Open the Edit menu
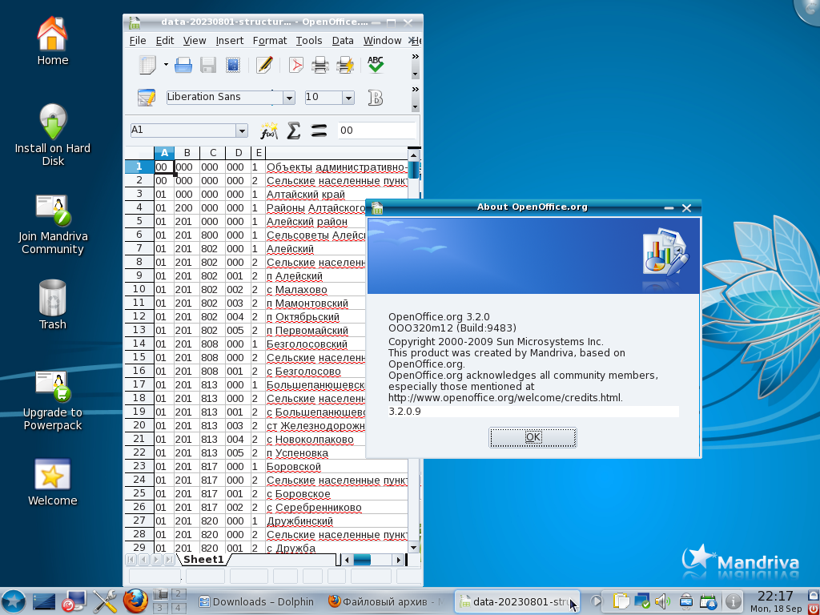 tap(165, 40)
